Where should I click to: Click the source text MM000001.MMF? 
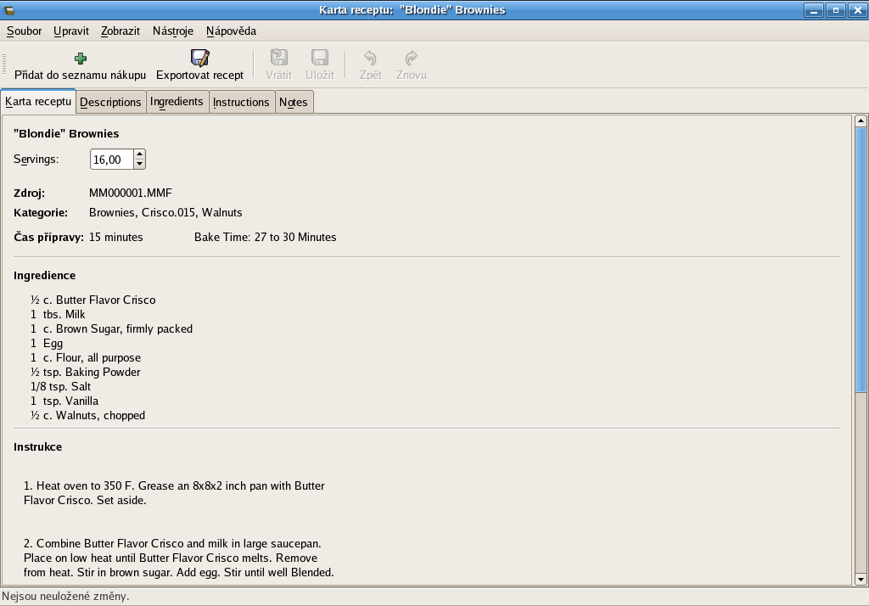pyautogui.click(x=130, y=193)
